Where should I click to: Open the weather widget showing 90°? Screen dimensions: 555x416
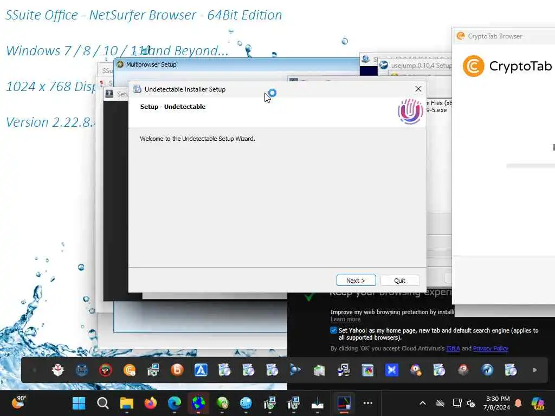tap(18, 402)
